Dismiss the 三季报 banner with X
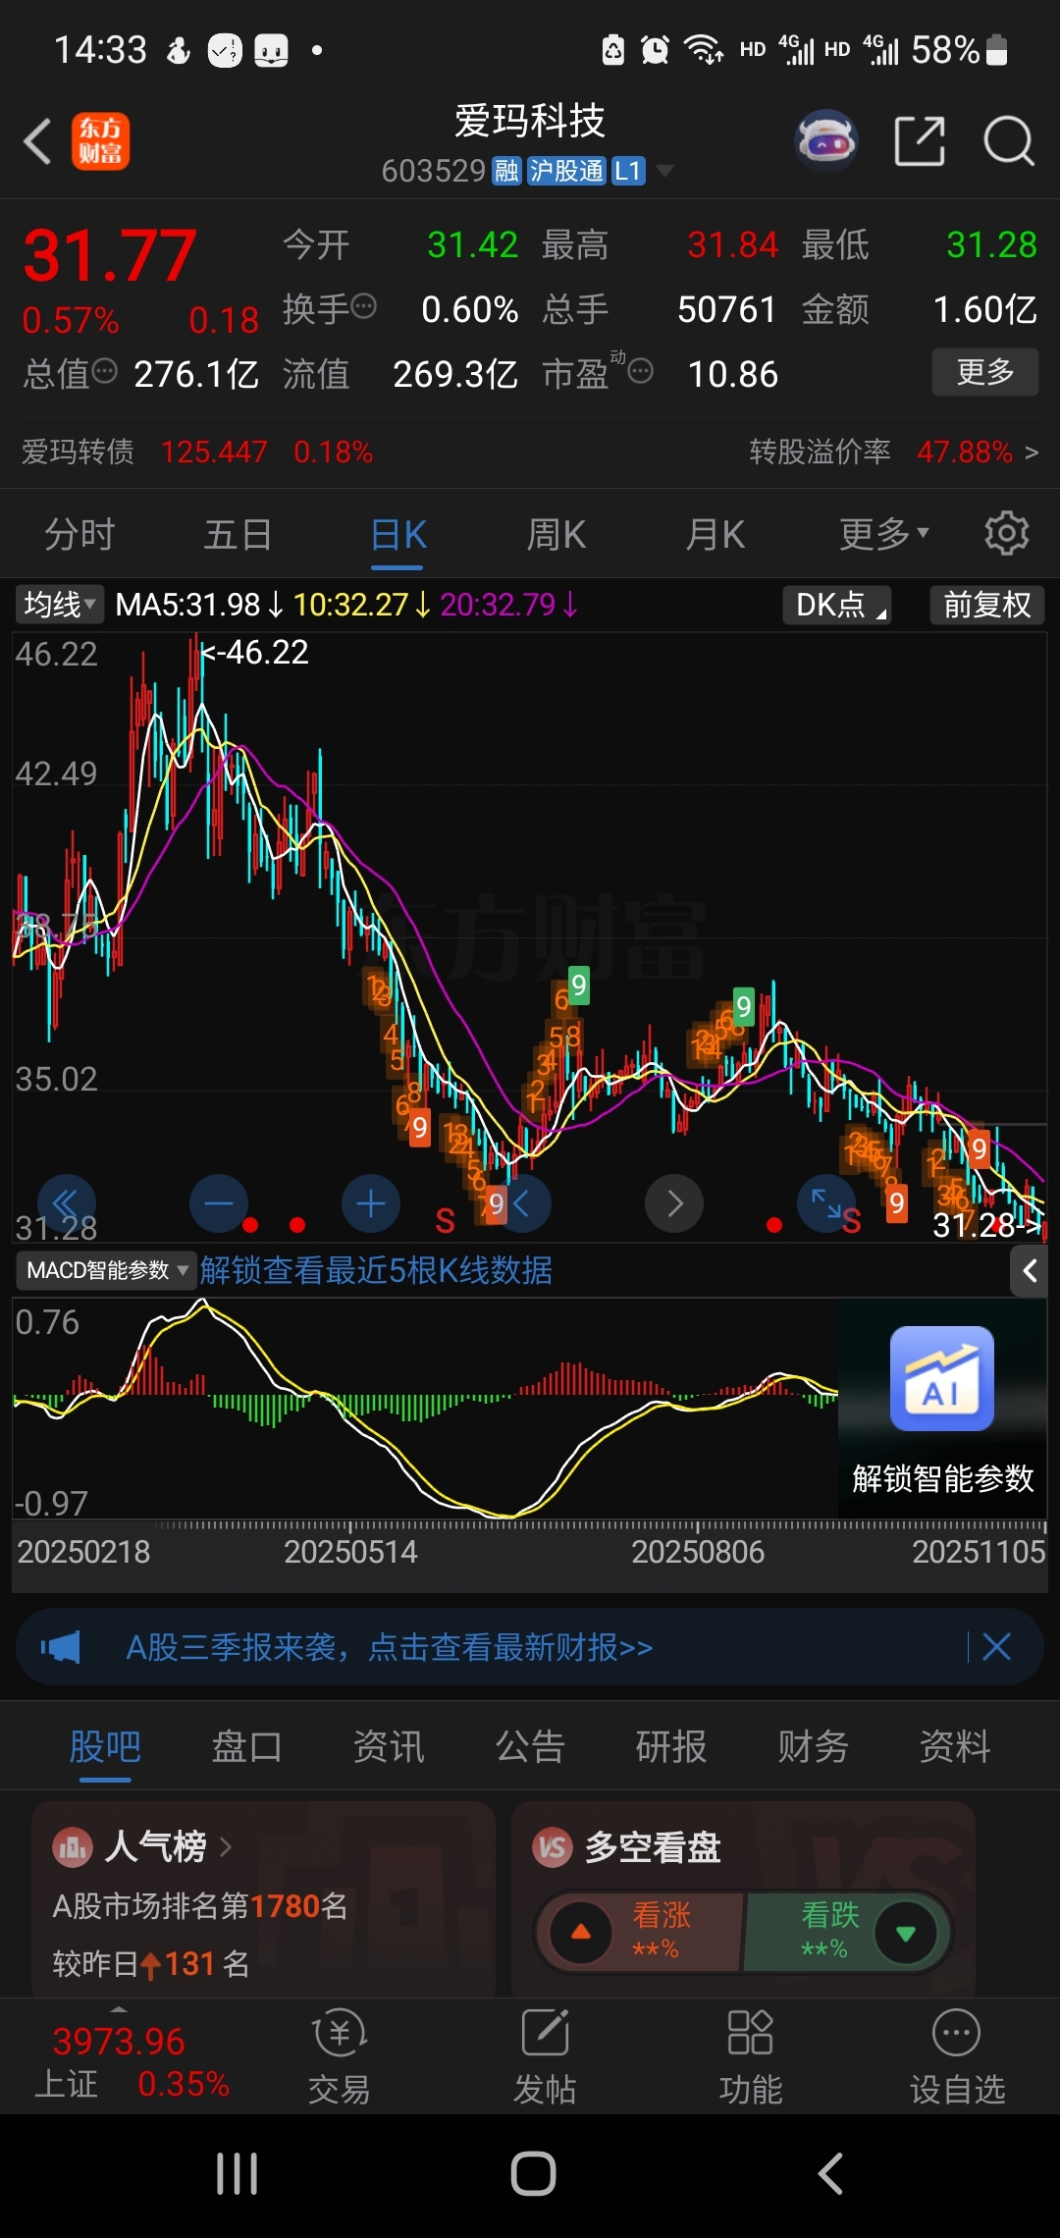The height and width of the screenshot is (2238, 1060). click(x=997, y=1647)
